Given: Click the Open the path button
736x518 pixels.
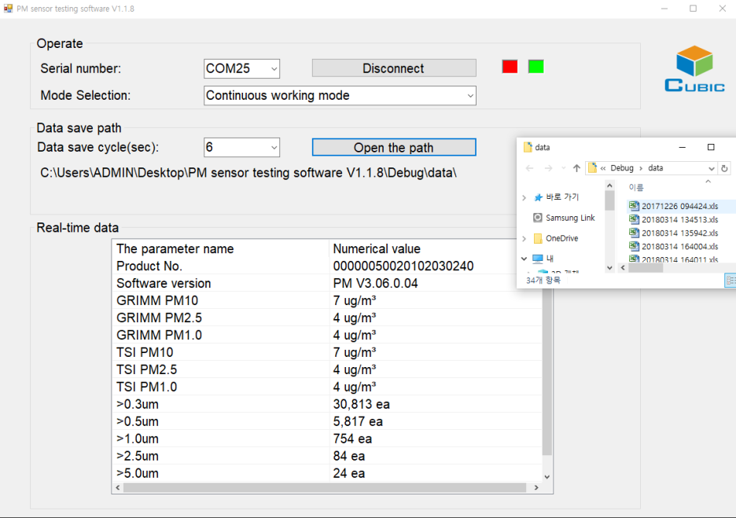Looking at the screenshot, I should pyautogui.click(x=393, y=148).
